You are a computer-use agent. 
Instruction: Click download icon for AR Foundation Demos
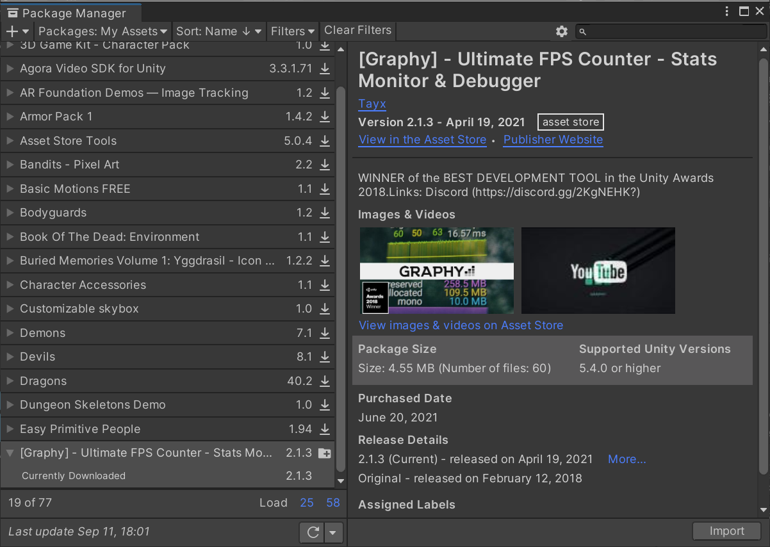click(325, 93)
